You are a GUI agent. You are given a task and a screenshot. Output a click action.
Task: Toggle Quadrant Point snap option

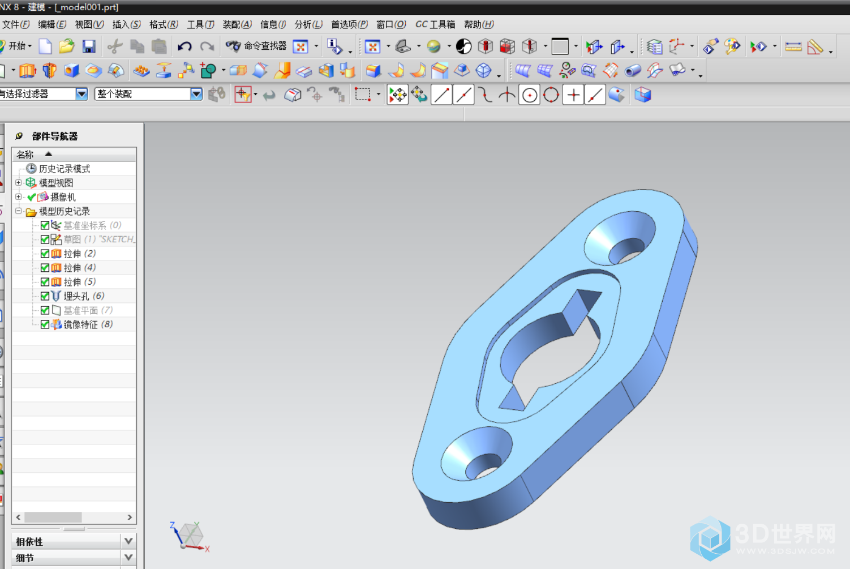[551, 95]
